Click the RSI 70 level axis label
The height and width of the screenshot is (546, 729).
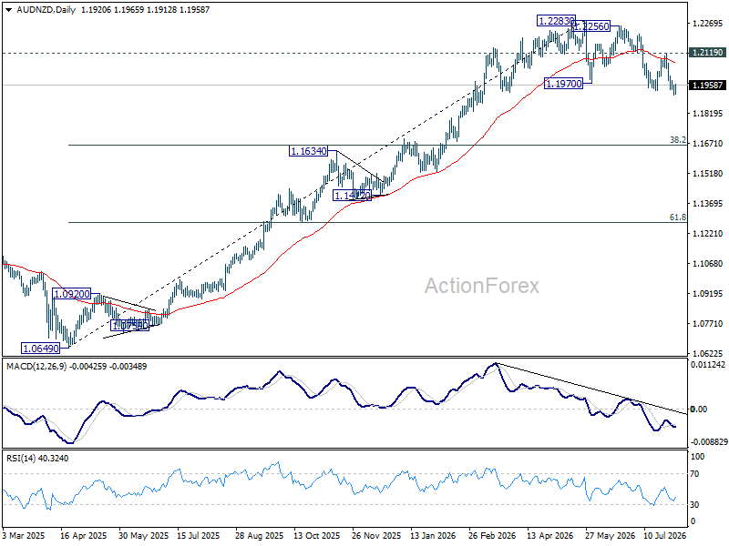694,474
